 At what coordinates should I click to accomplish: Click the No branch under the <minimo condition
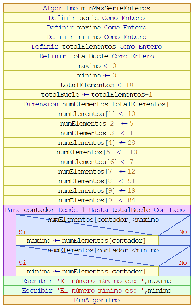click(x=183, y=263)
